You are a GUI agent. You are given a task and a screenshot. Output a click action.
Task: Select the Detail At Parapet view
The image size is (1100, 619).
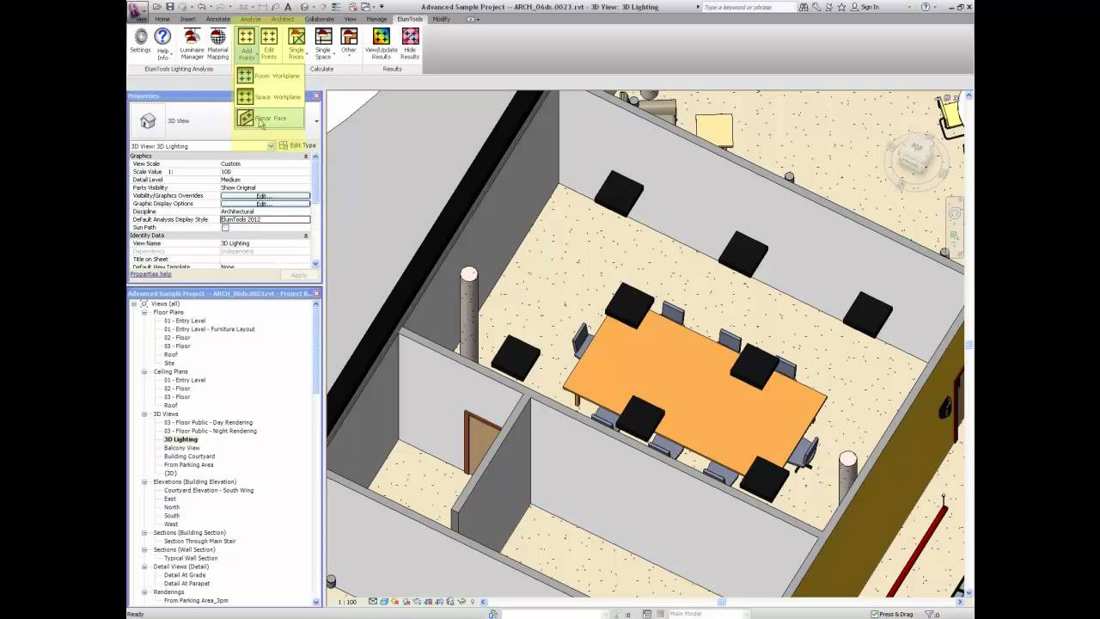point(186,584)
